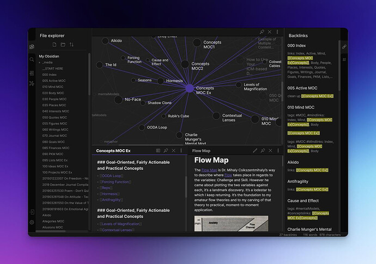The width and height of the screenshot is (376, 264).
Task: Click the Hormesis graph node
Action: tap(160, 81)
